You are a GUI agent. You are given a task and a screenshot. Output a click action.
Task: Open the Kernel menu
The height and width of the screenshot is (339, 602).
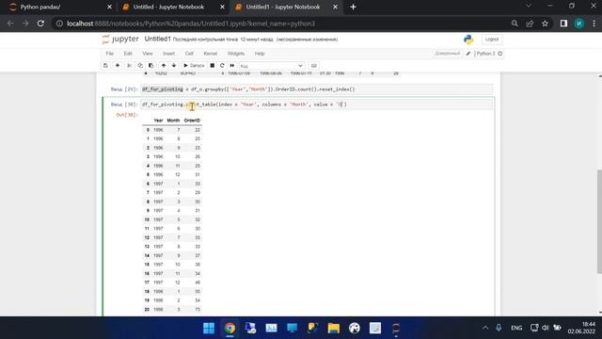211,54
